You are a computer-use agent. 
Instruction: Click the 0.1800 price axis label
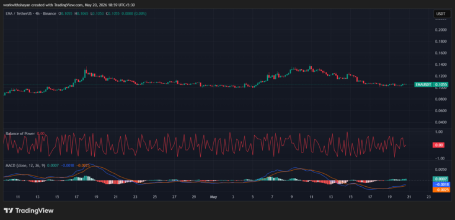(441, 42)
